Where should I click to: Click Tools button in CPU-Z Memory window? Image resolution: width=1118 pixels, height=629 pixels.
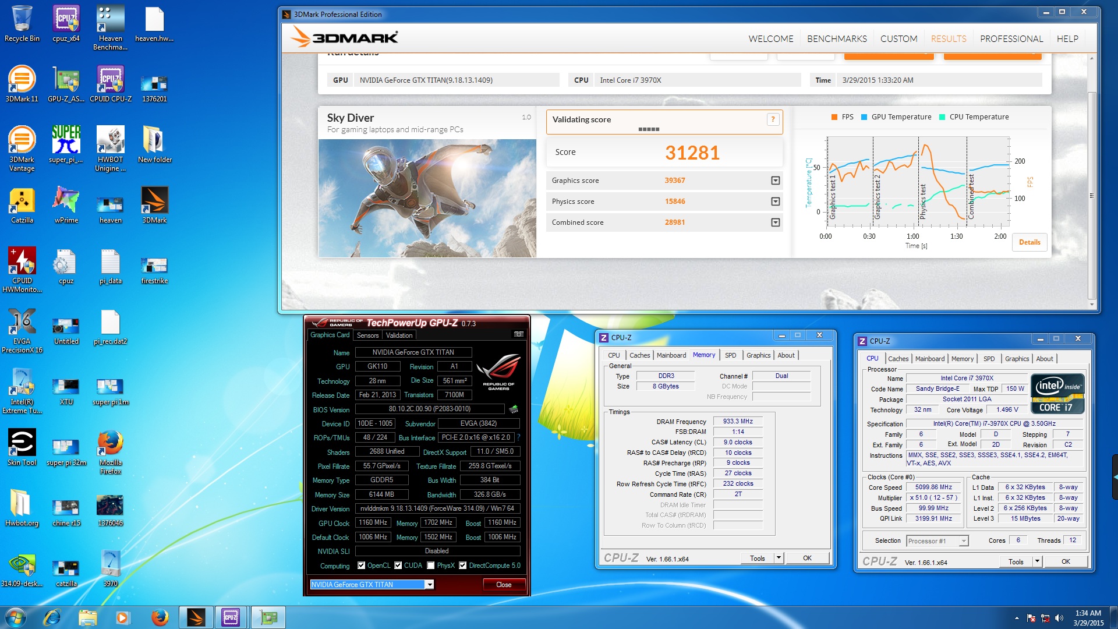click(757, 558)
